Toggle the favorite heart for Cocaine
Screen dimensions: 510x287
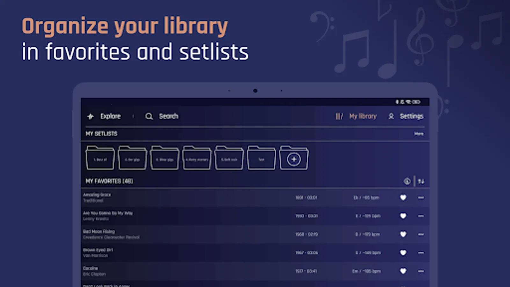(403, 271)
